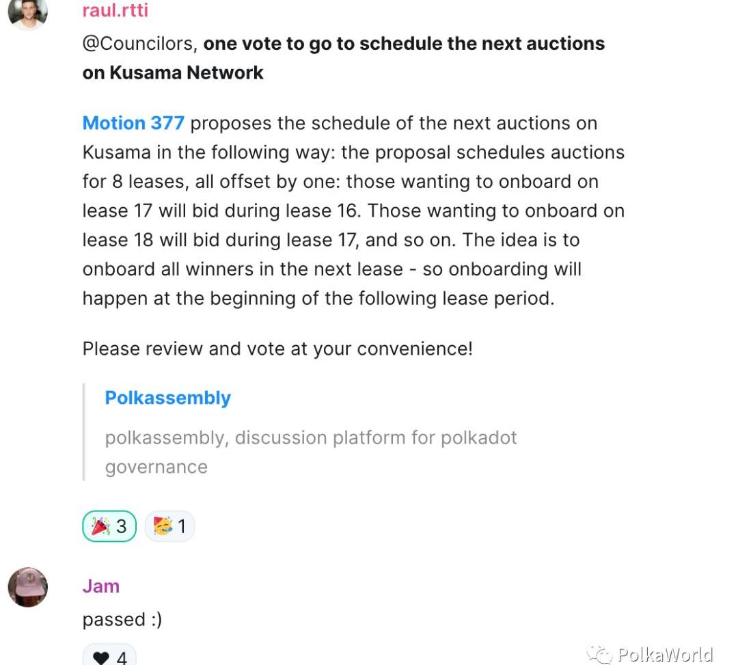Open the Jam username link
738x665 pixels.
(x=101, y=586)
